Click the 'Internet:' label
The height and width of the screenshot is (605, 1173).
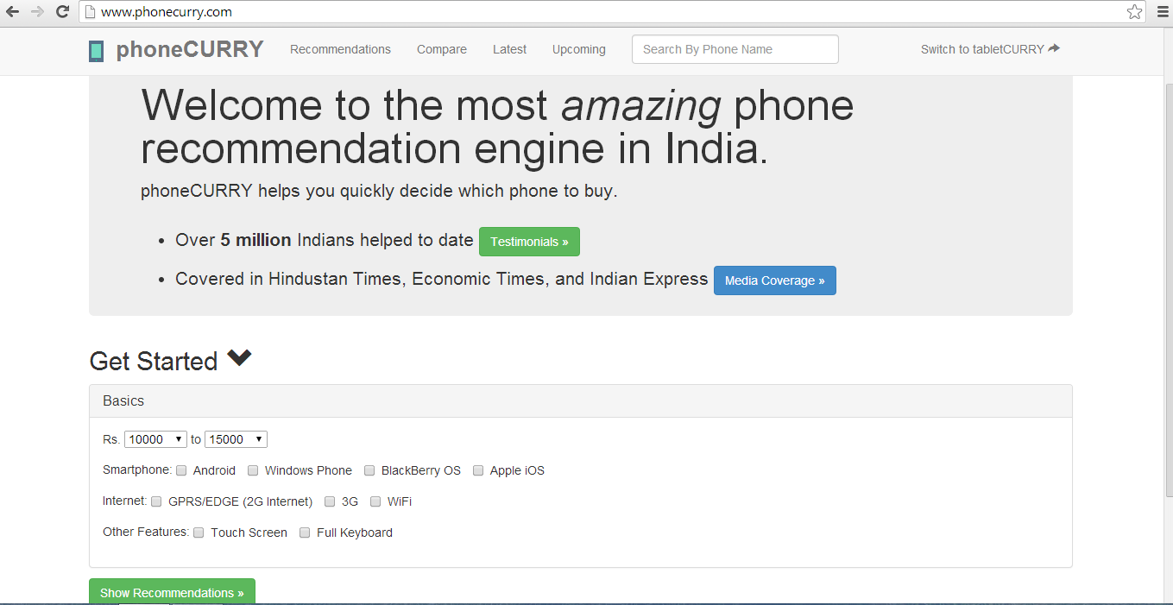[x=125, y=501]
